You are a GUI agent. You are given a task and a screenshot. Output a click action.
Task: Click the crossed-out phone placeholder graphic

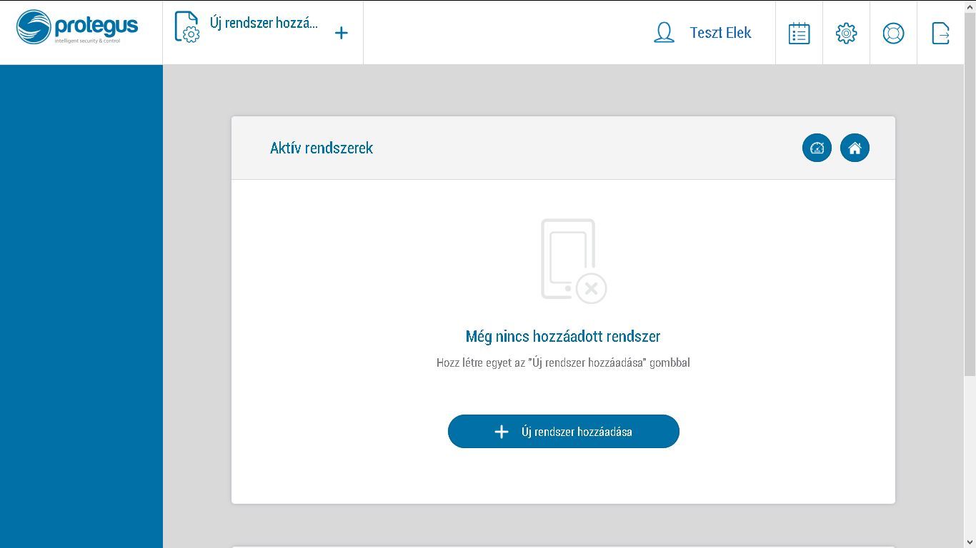point(569,260)
